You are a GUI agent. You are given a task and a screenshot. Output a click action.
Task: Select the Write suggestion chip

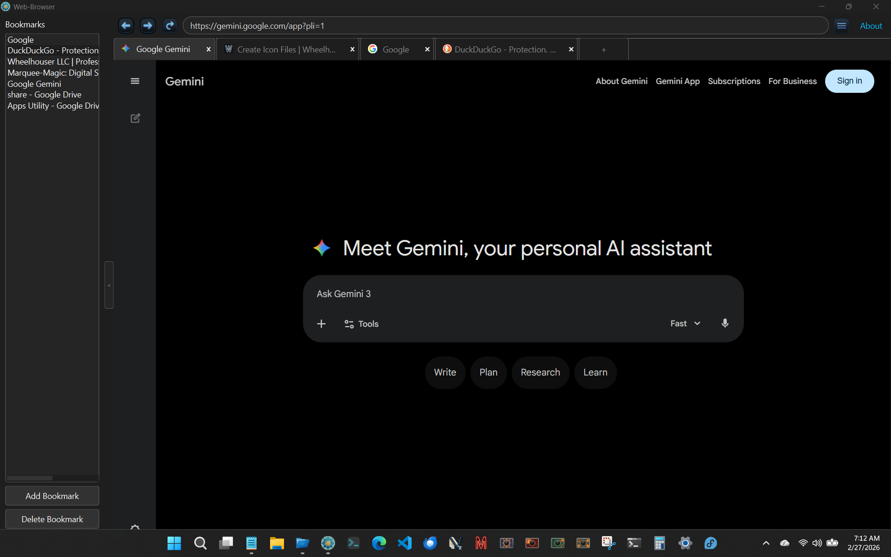pos(445,372)
